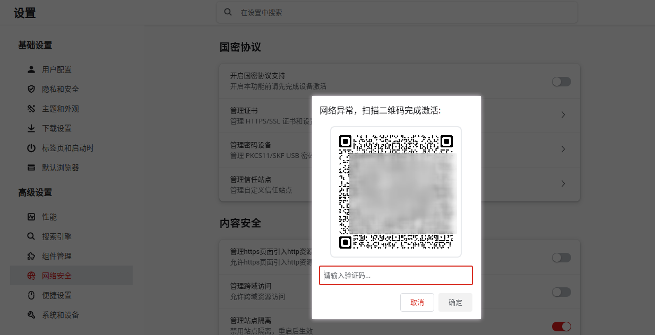Click the 默认浏览器 window icon
The image size is (655, 335).
(31, 168)
